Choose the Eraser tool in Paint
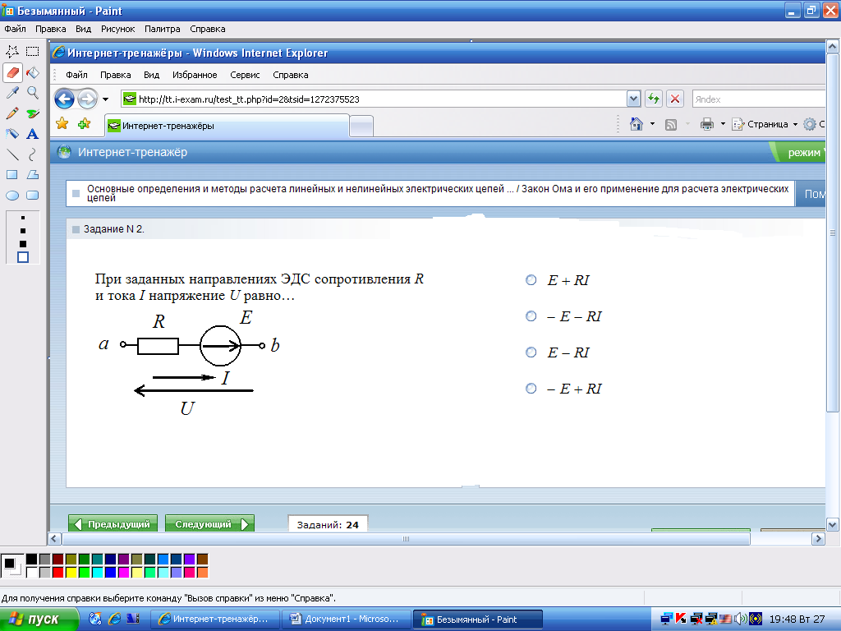The height and width of the screenshot is (631, 841). coord(12,72)
